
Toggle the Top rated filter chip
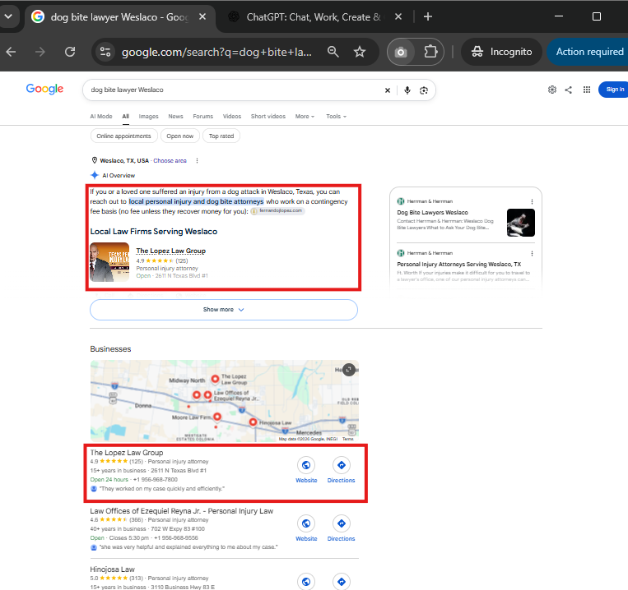(x=221, y=136)
